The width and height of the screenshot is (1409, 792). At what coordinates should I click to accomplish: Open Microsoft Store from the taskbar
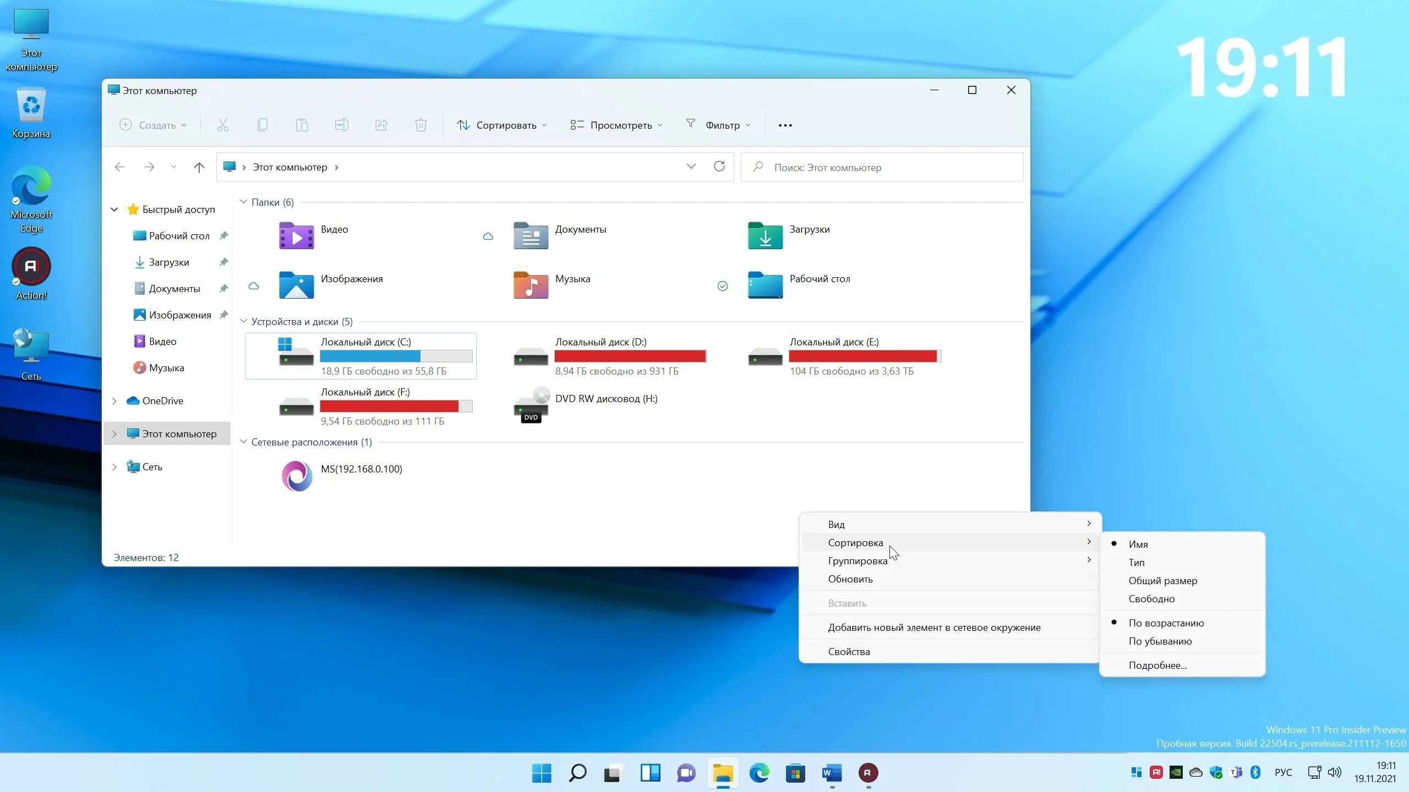[x=795, y=773]
